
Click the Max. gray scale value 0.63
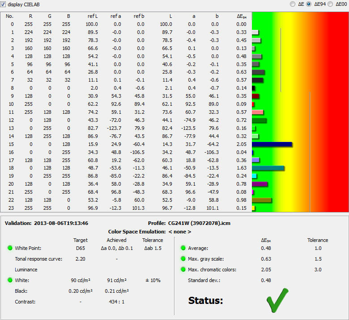(x=266, y=259)
